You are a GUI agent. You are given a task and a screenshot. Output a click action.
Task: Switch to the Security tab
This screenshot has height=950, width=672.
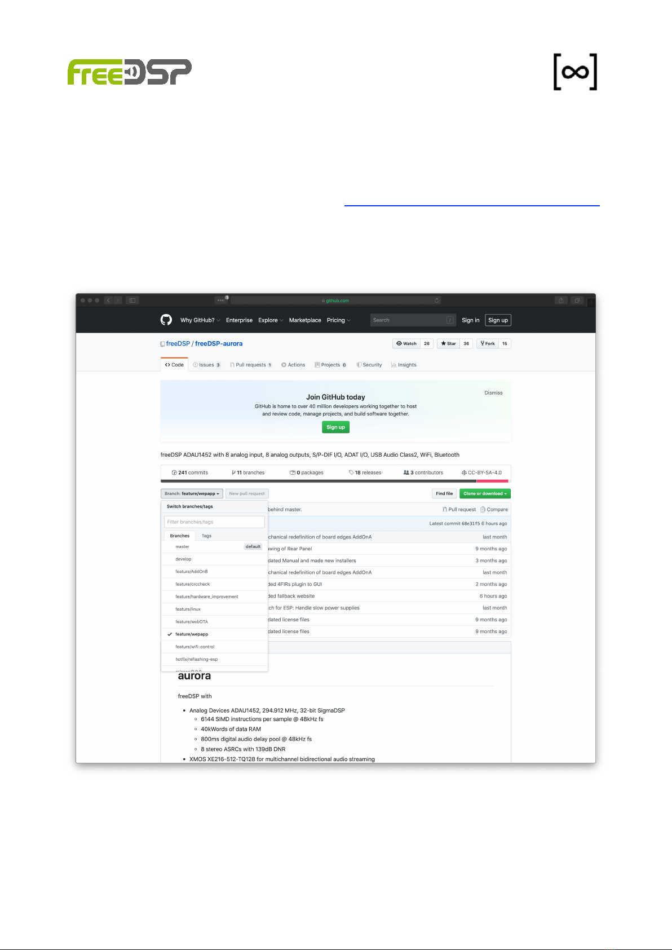[369, 365]
